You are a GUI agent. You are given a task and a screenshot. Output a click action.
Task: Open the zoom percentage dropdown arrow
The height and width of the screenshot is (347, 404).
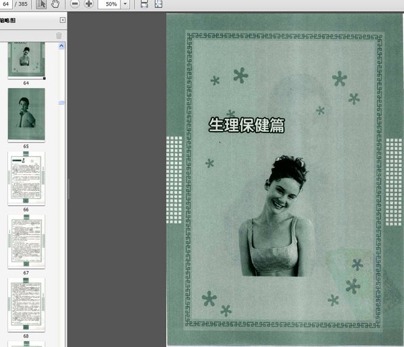pos(125,4)
